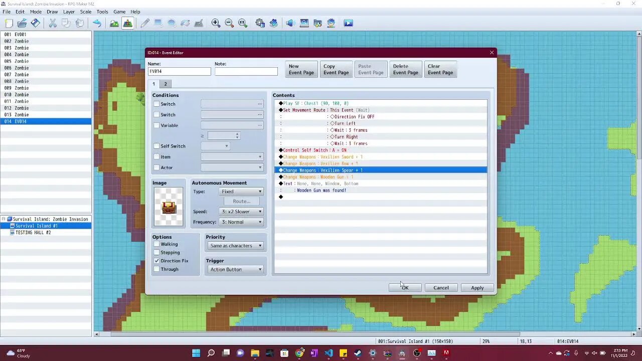Image resolution: width=642 pixels, height=361 pixels.
Task: Click the Copy Event Page button
Action: (x=336, y=69)
